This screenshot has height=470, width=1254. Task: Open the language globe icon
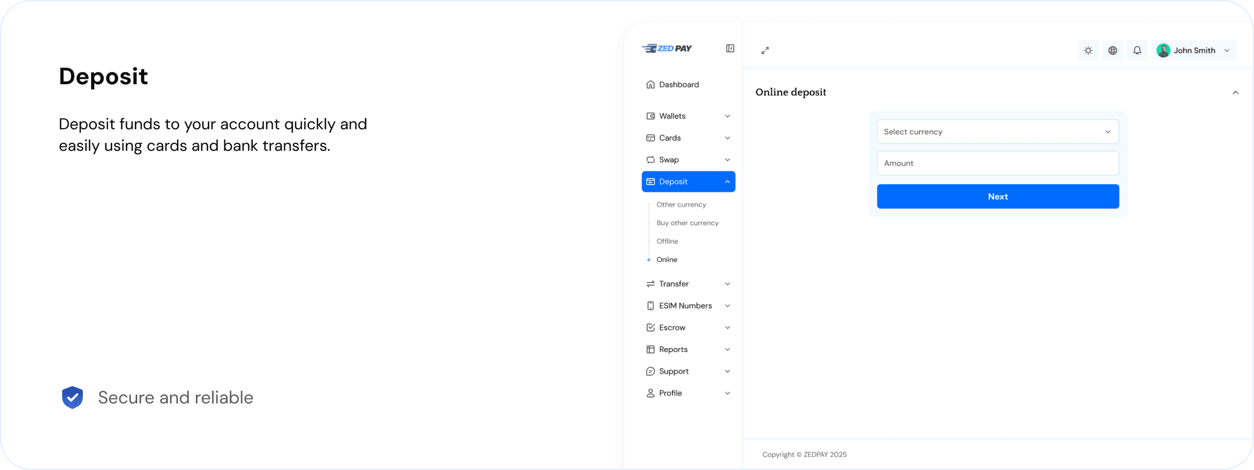point(1113,50)
